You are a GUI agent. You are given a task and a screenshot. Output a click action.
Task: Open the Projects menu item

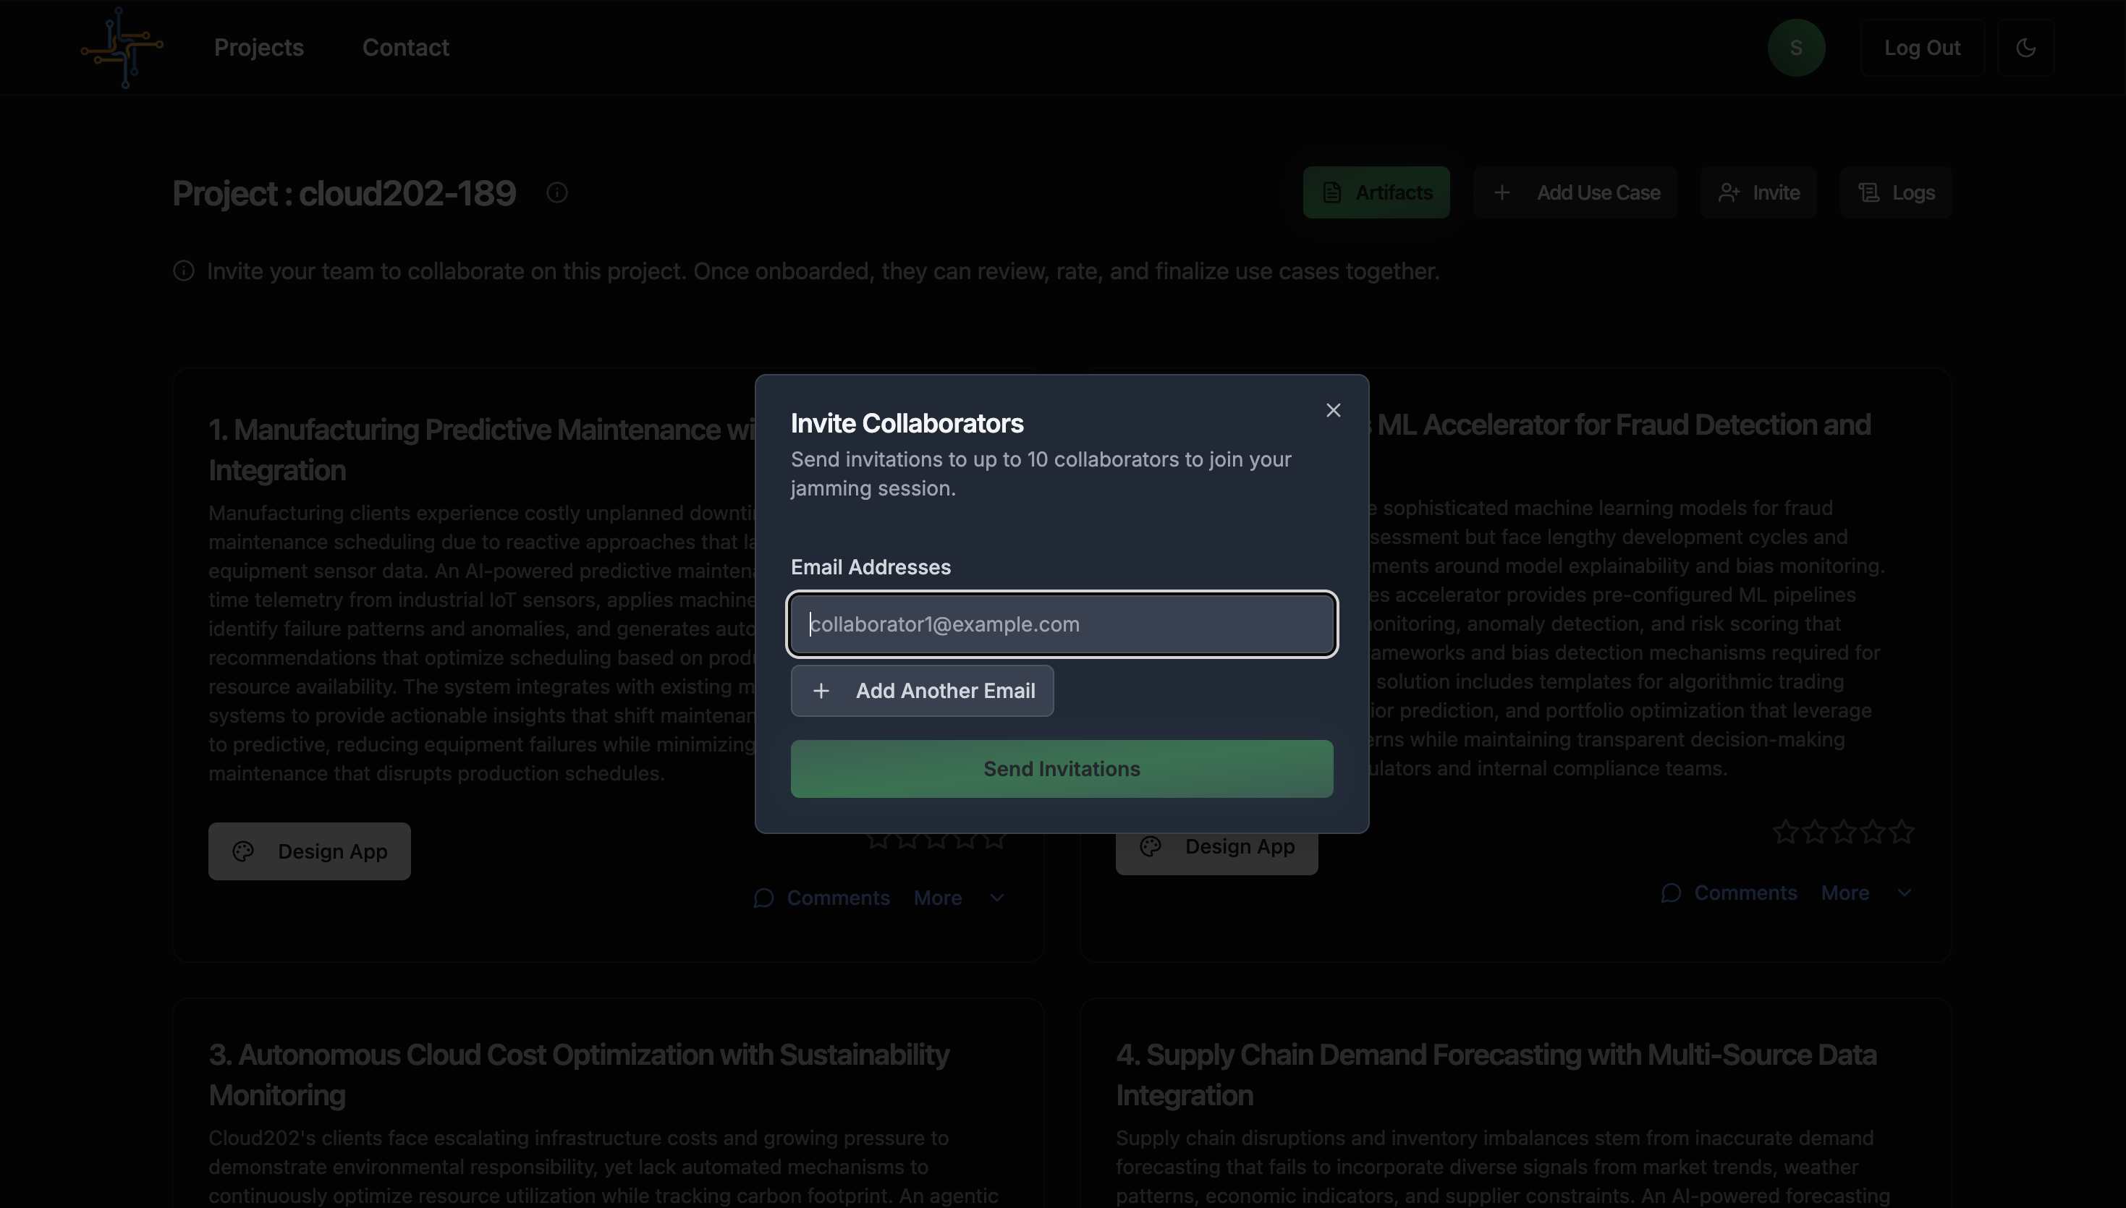coord(259,47)
